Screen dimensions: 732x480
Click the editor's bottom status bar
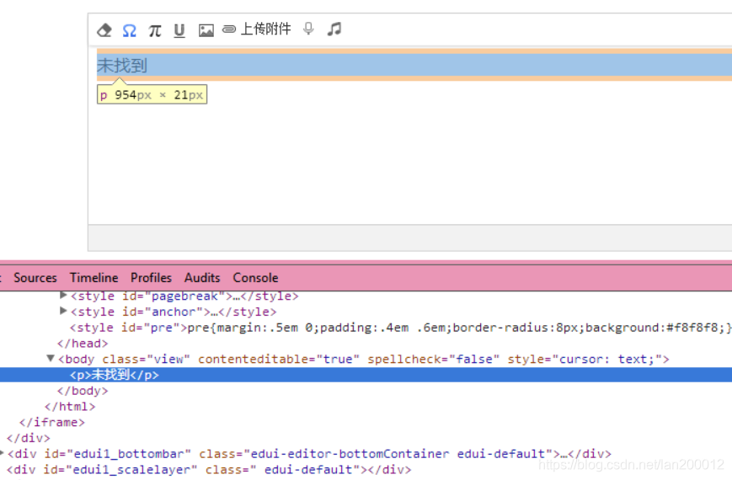click(x=410, y=237)
